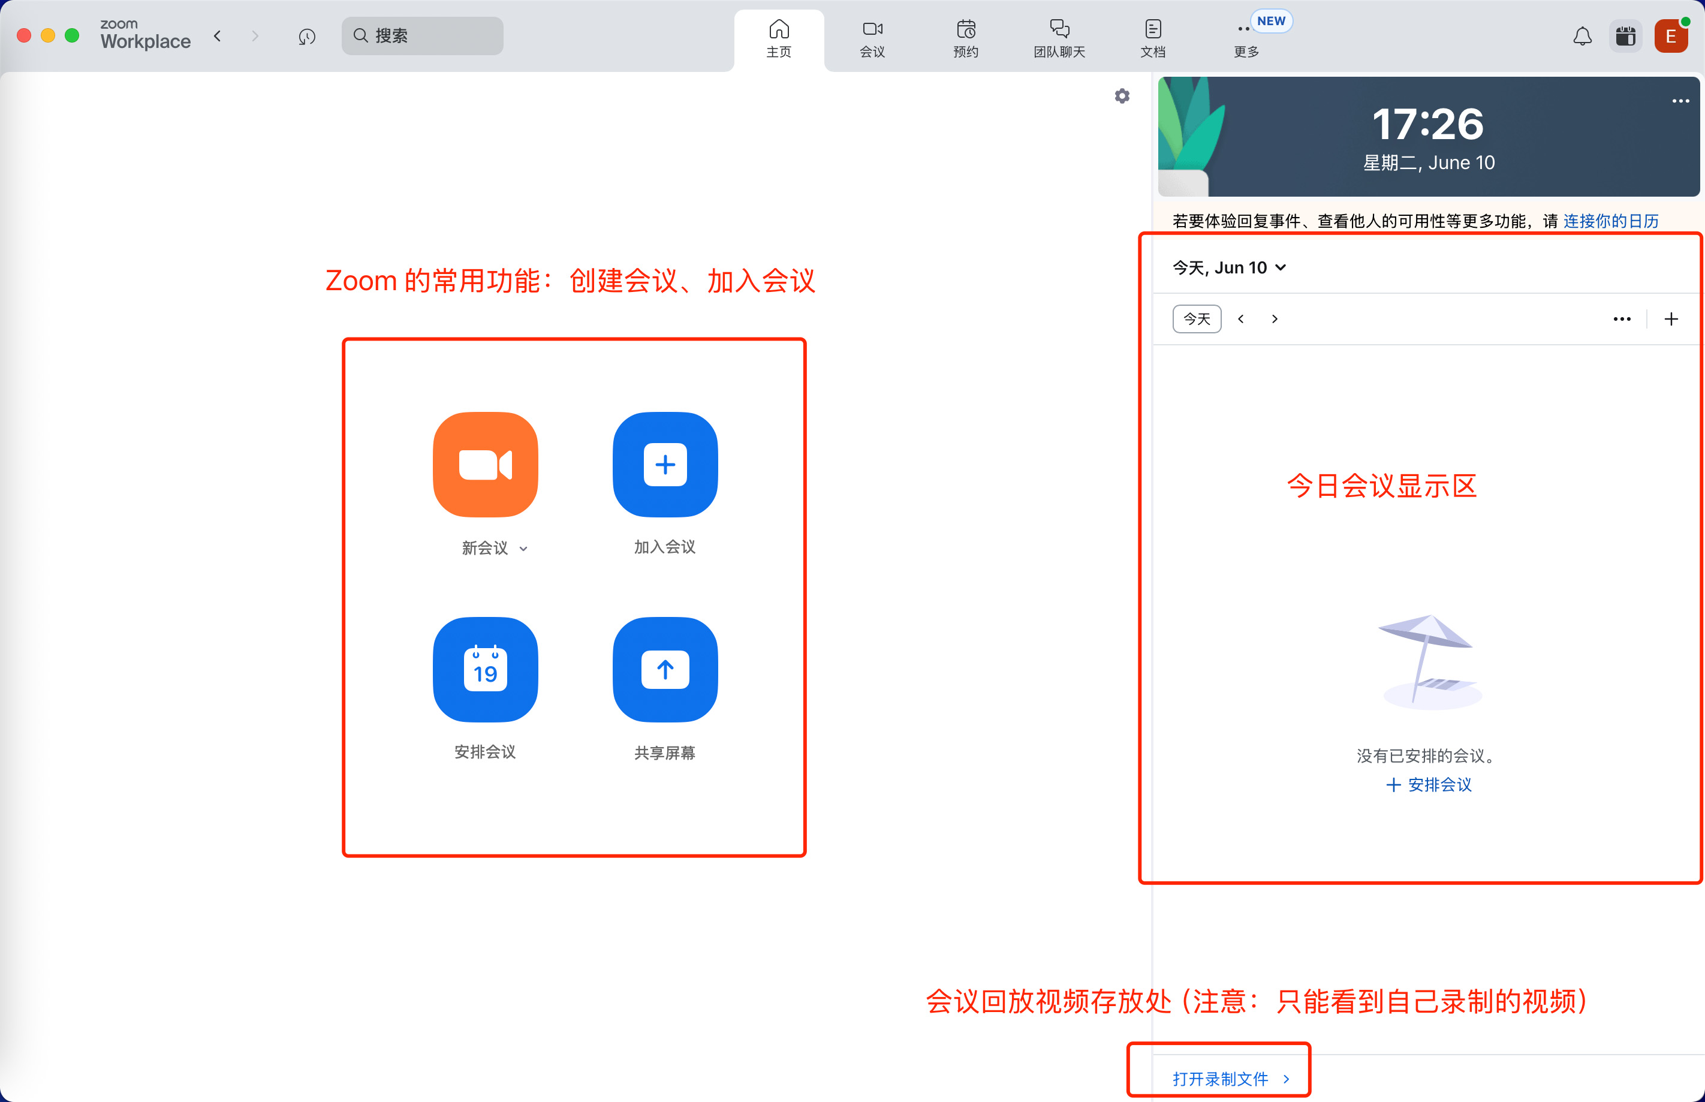Go to the 团队聊天 team chat tab

(1060, 40)
